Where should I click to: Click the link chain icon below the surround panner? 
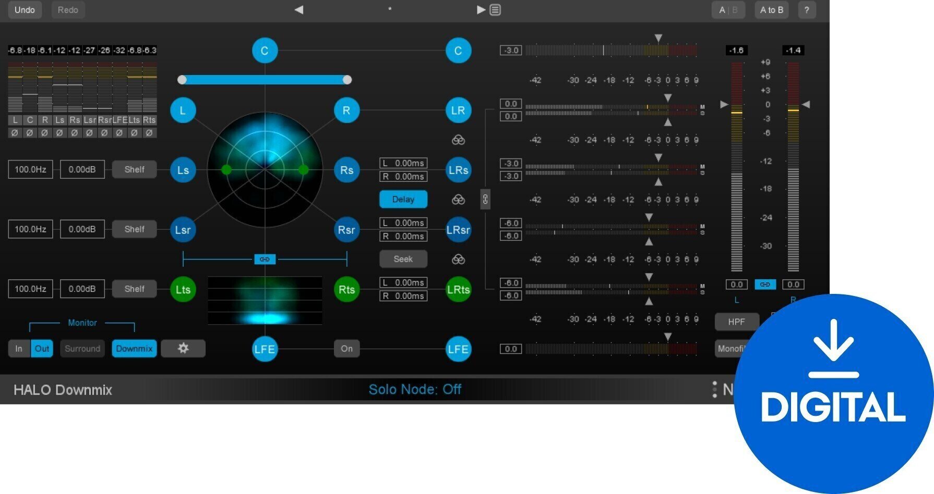click(x=265, y=259)
